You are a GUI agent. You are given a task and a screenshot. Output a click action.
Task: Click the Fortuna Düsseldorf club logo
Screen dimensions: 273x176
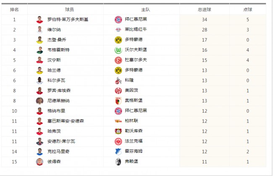(x=118, y=60)
